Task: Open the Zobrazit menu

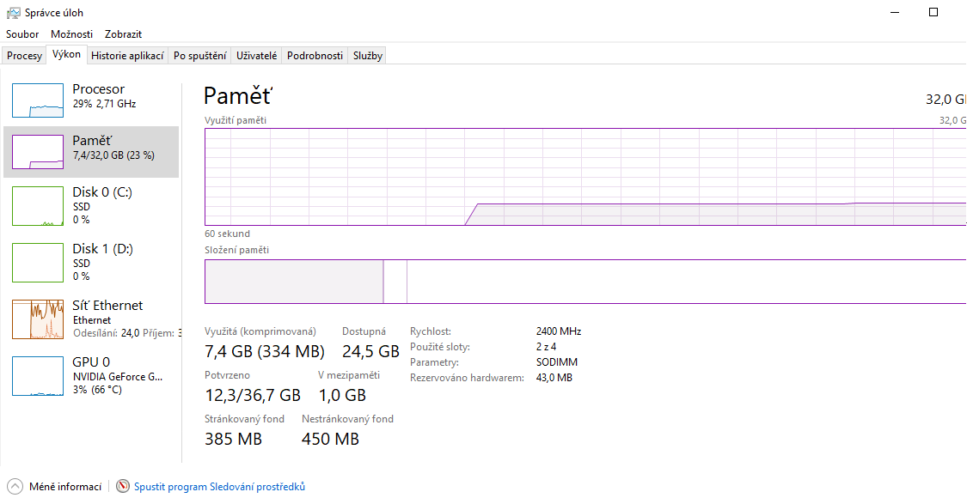Action: [x=123, y=34]
